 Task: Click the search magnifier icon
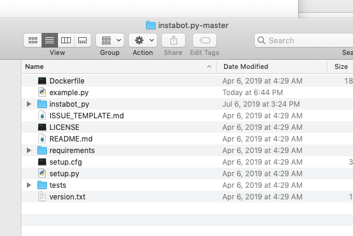[261, 40]
